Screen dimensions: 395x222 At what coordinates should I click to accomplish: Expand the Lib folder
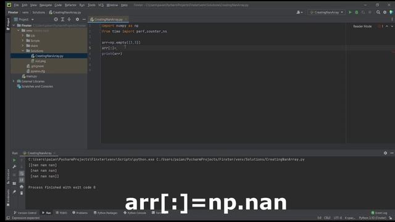pyautogui.click(x=23, y=36)
